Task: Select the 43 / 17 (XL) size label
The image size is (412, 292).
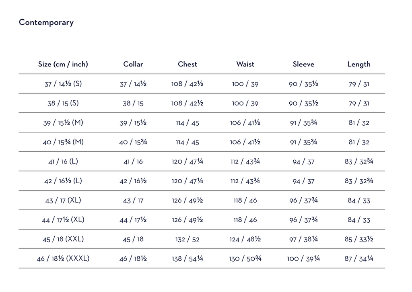Action: coord(63,200)
